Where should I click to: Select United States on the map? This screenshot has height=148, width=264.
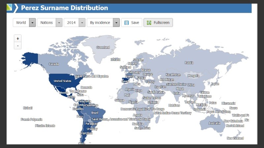click(62, 81)
